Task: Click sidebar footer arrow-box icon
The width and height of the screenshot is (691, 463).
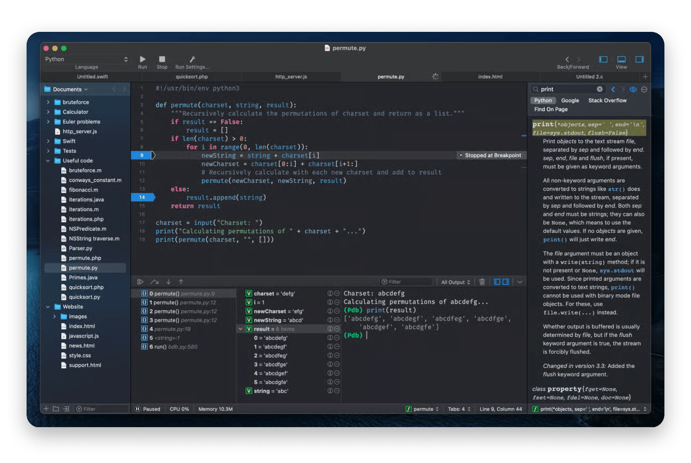Action: 66,409
